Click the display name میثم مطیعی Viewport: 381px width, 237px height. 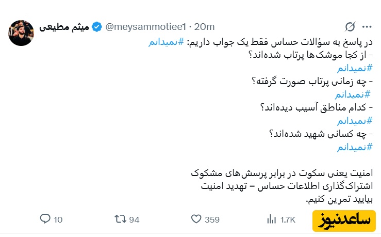[65, 26]
